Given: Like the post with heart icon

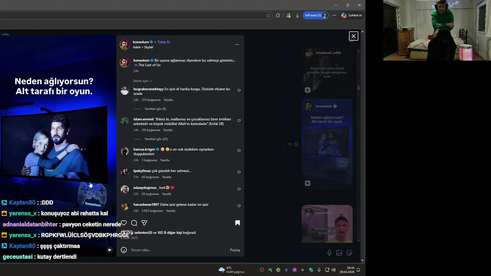Looking at the screenshot, I should 124,223.
